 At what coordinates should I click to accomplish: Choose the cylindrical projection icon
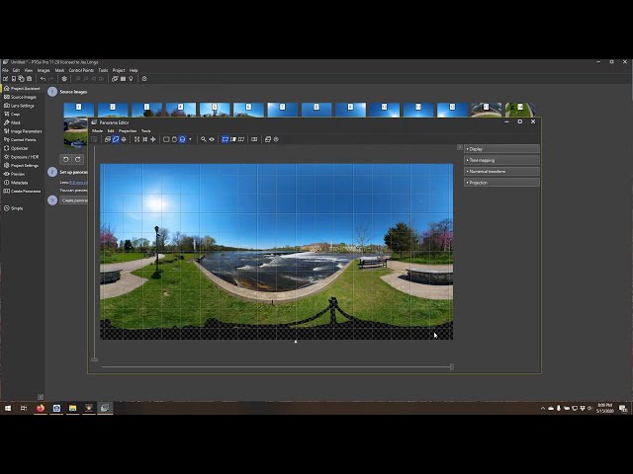point(174,139)
